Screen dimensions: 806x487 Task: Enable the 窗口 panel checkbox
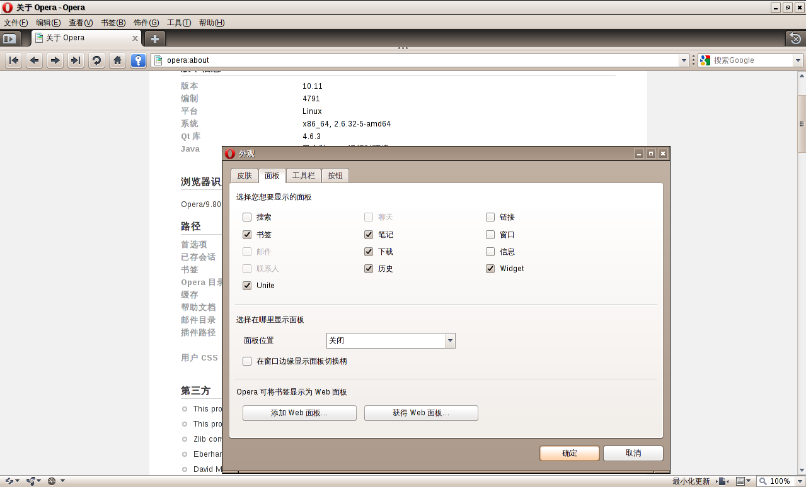pyautogui.click(x=490, y=235)
